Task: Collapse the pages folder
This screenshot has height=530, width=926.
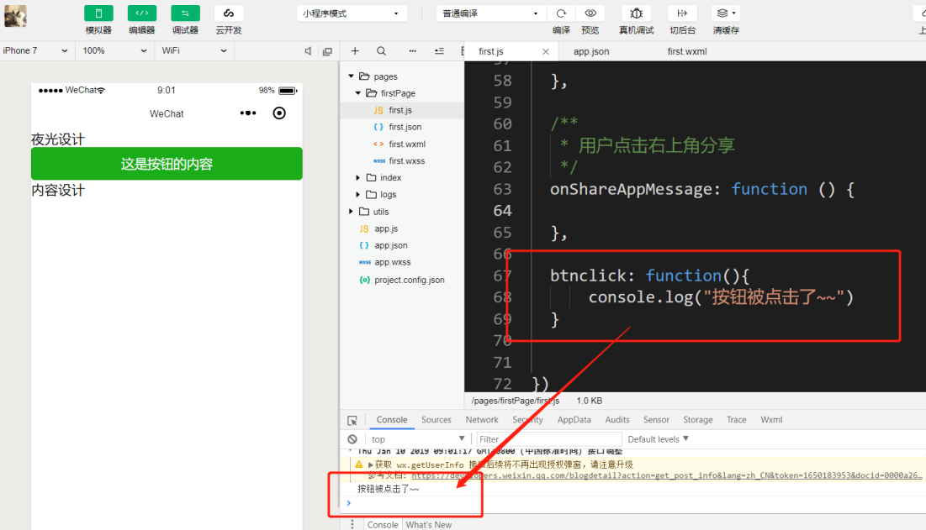Action: (x=351, y=76)
